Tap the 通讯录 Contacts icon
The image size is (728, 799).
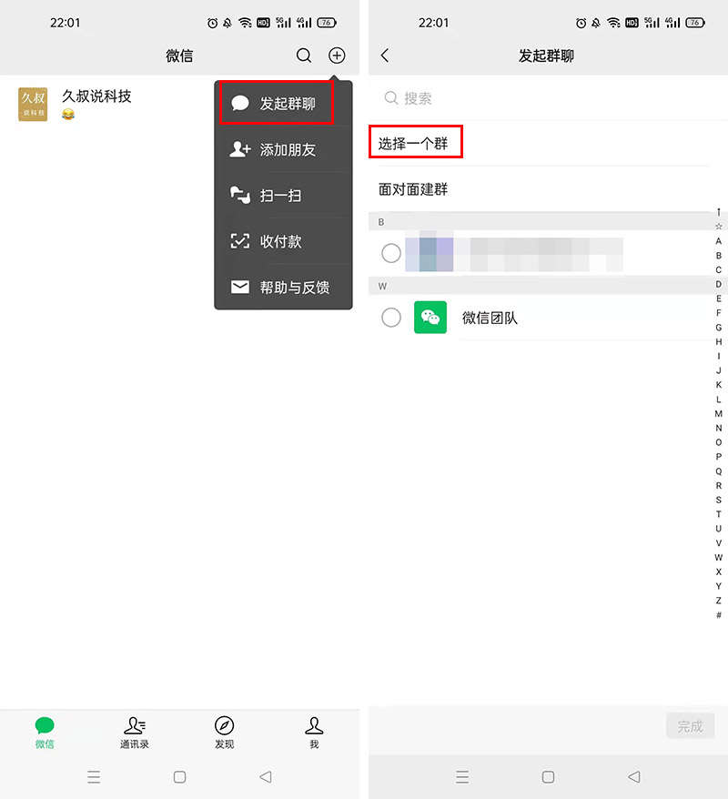(135, 731)
